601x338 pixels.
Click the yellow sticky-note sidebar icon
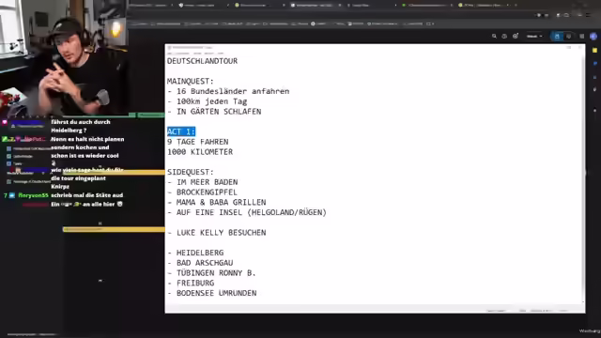[594, 50]
